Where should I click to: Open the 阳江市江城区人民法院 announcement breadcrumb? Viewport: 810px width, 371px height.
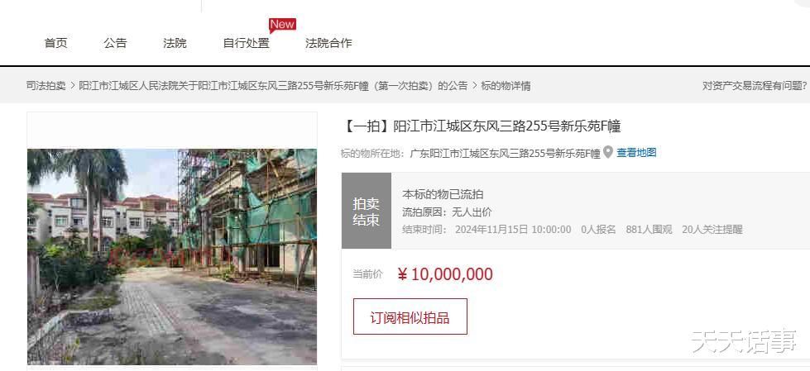coord(273,86)
